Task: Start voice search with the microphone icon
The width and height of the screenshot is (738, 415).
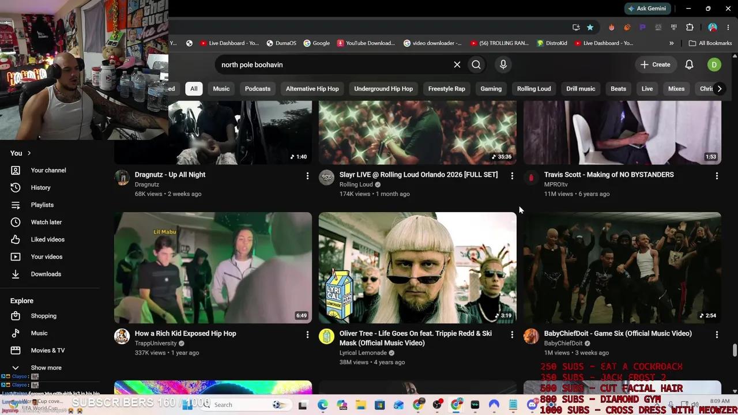Action: pos(503,65)
